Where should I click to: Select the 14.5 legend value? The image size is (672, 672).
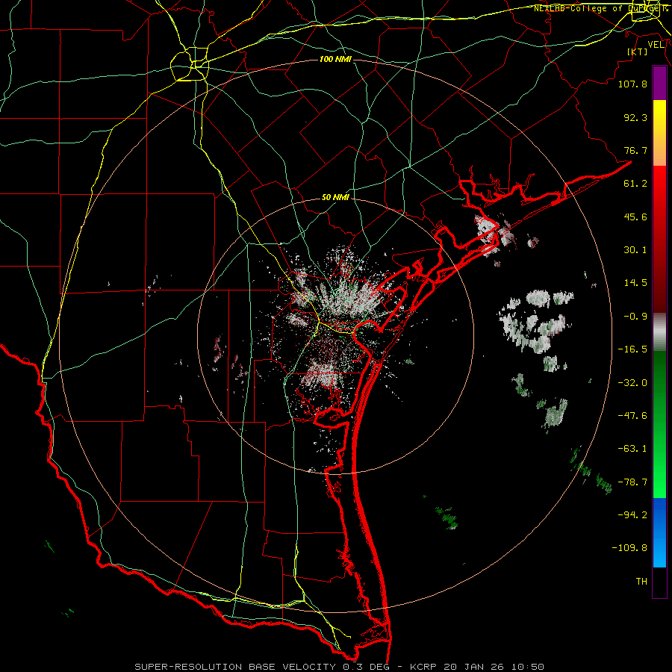(635, 283)
